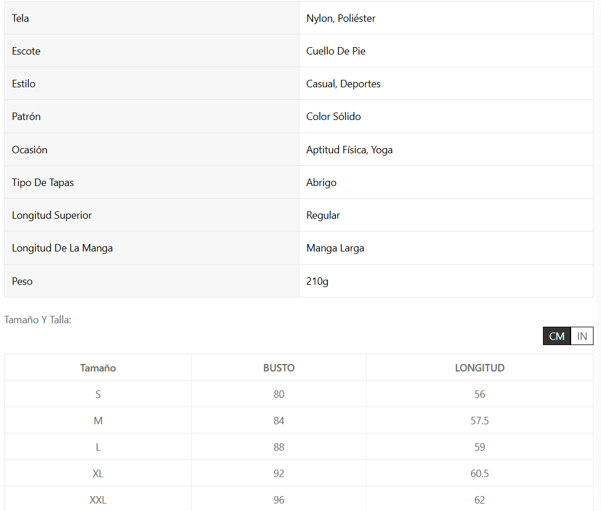Click the S size row label
Screen dimensions: 601x511
[x=98, y=394]
